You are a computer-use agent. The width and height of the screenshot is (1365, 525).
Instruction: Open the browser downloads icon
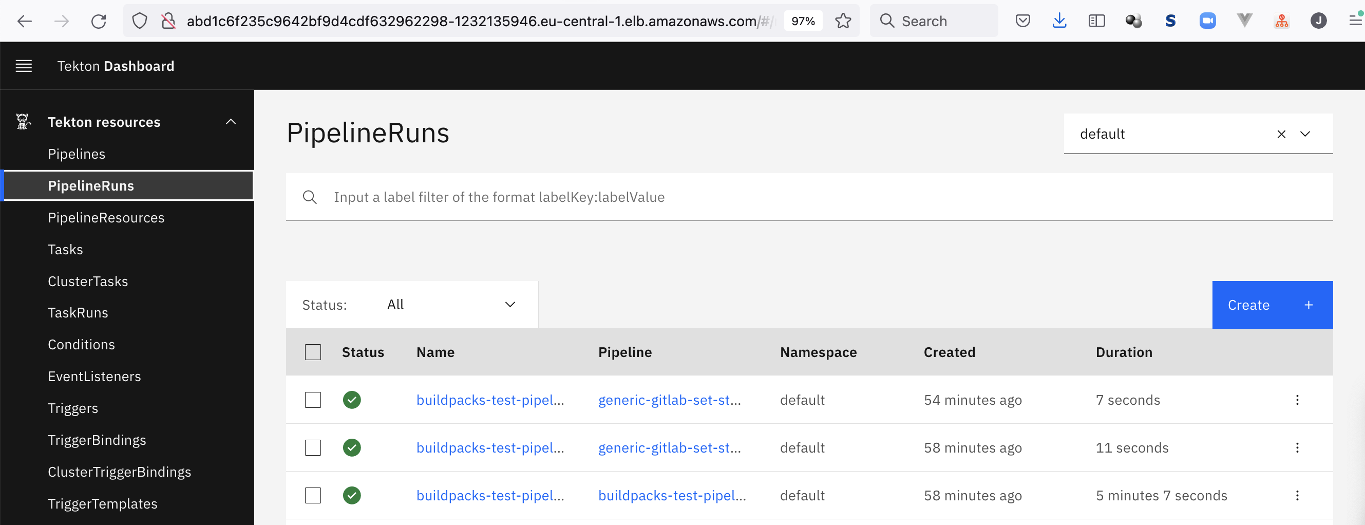1059,21
